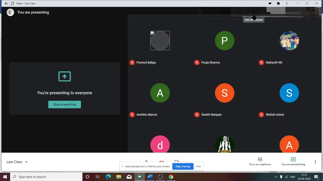Open Task View on the taskbar

pos(98,177)
